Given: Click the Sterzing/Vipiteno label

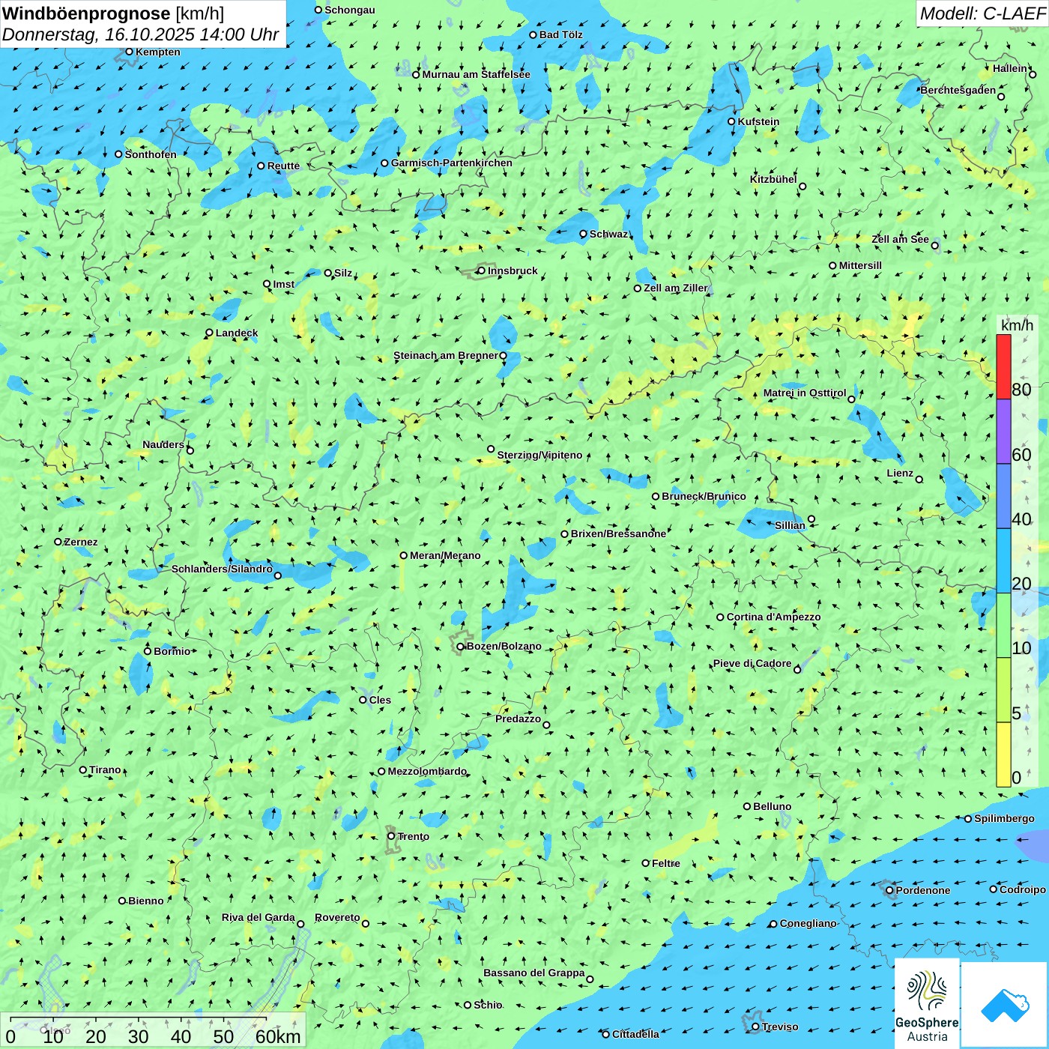Looking at the screenshot, I should (539, 455).
